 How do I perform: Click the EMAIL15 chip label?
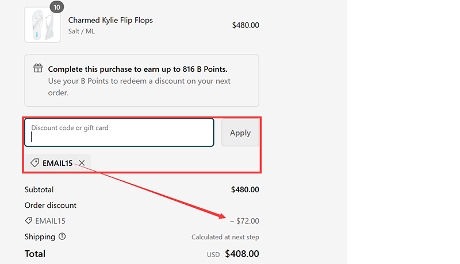[57, 164]
